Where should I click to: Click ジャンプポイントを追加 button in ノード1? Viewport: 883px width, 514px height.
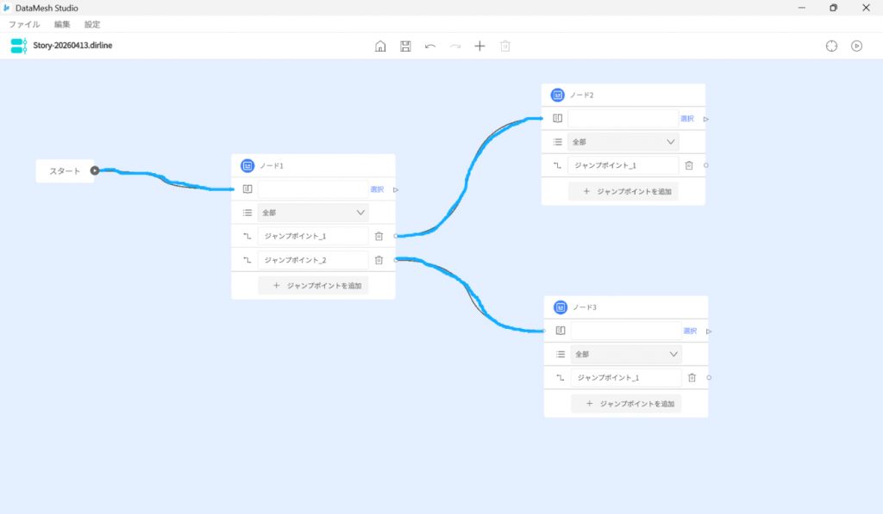point(313,285)
